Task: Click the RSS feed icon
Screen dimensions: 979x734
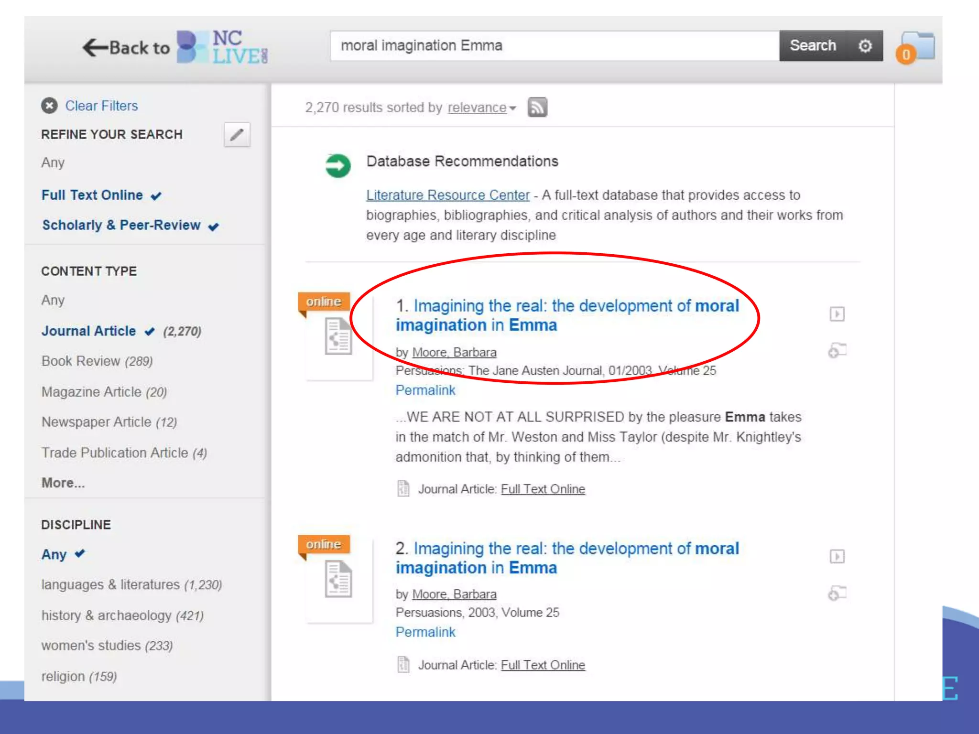Action: pos(537,108)
